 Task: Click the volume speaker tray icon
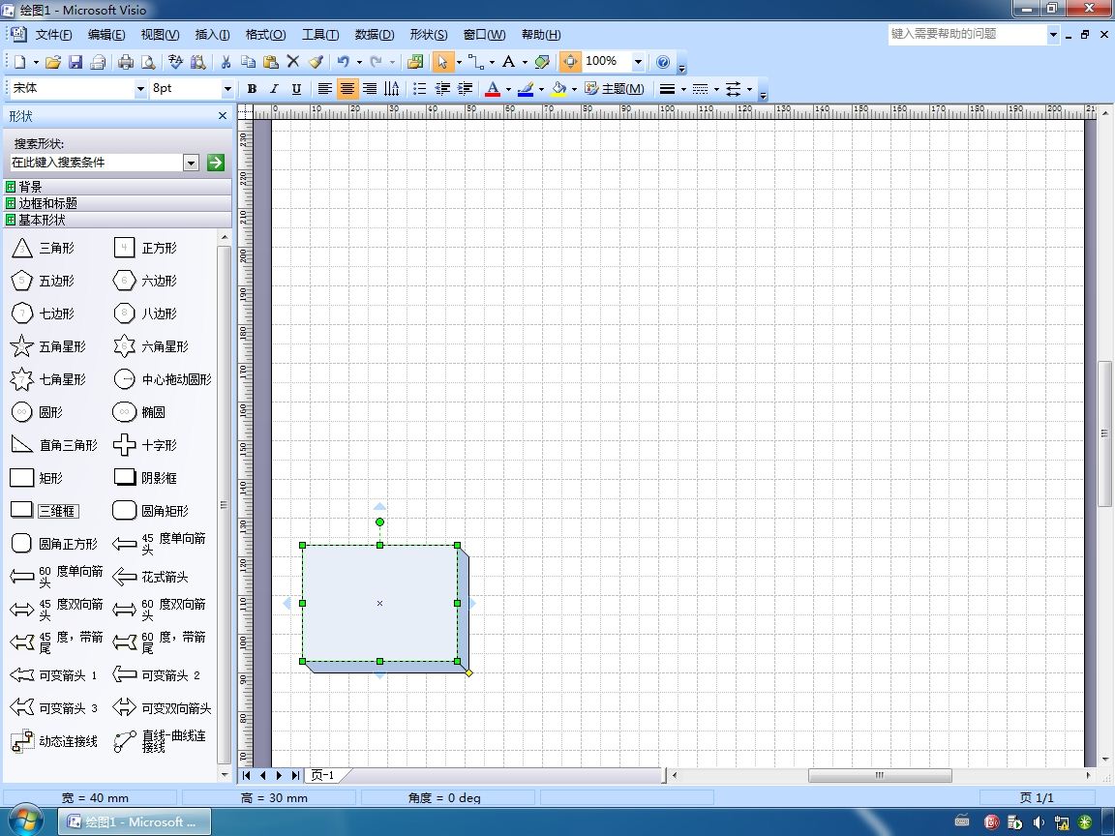(x=1039, y=822)
